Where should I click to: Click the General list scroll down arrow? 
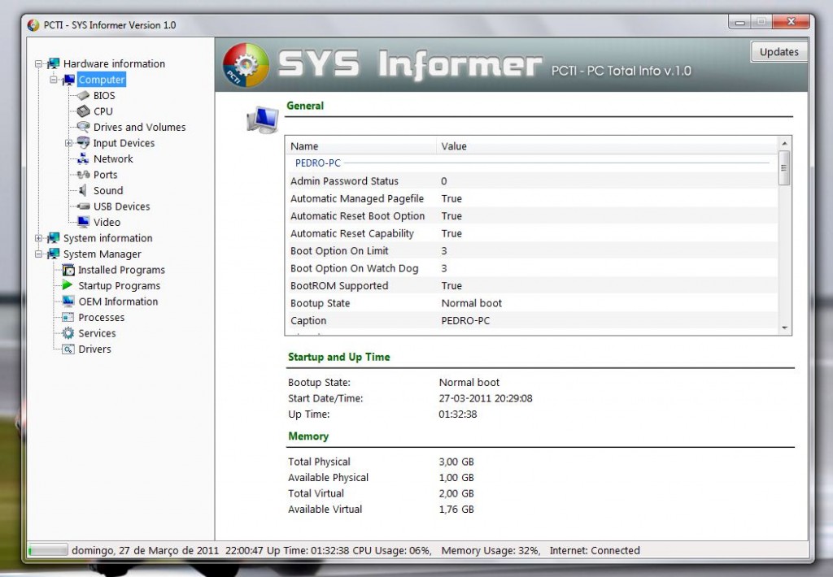[x=784, y=328]
